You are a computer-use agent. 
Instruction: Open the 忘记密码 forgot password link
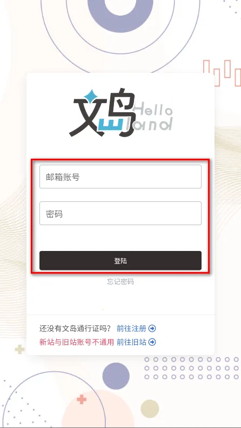[x=120, y=282]
